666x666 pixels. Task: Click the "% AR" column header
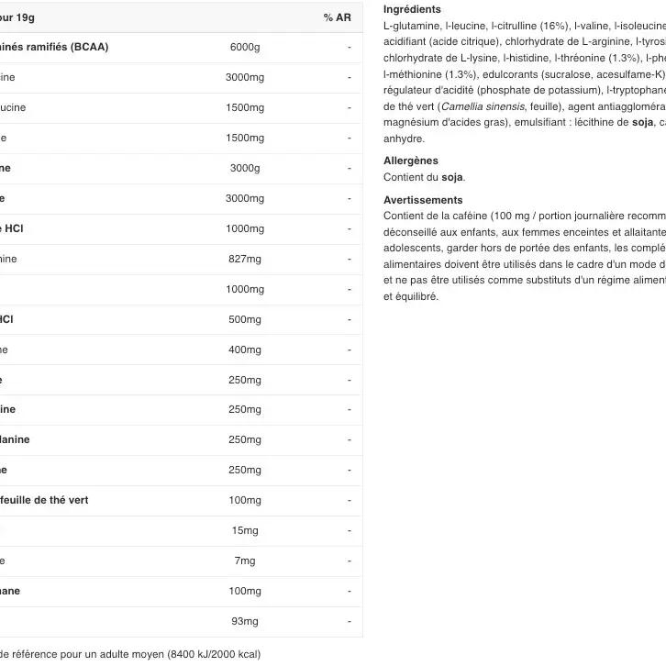pyautogui.click(x=337, y=17)
